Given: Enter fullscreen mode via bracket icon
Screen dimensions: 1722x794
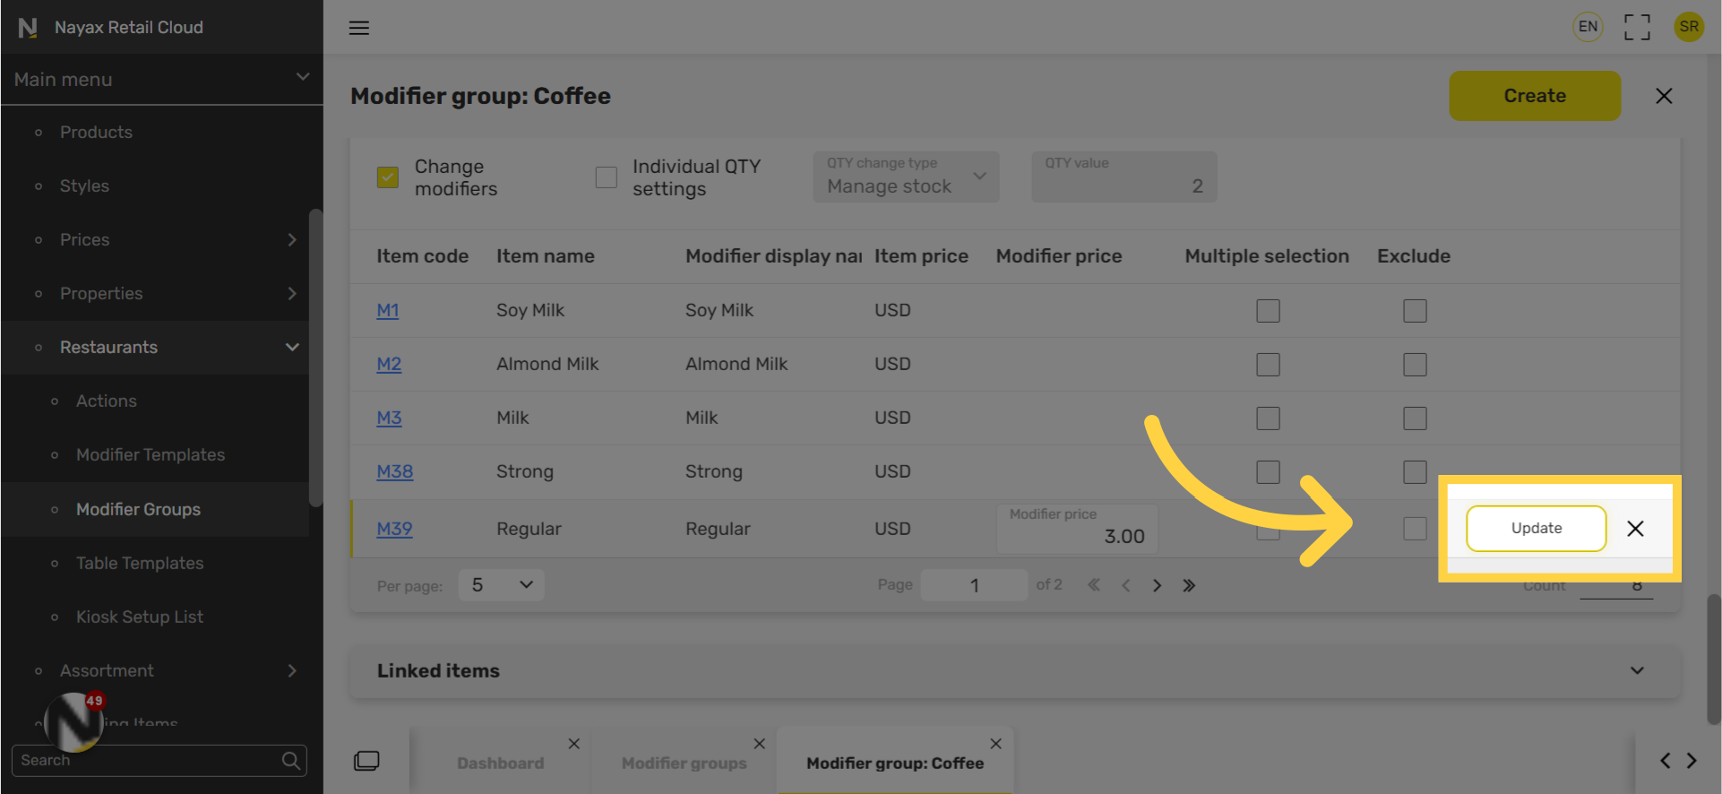Looking at the screenshot, I should [x=1637, y=27].
